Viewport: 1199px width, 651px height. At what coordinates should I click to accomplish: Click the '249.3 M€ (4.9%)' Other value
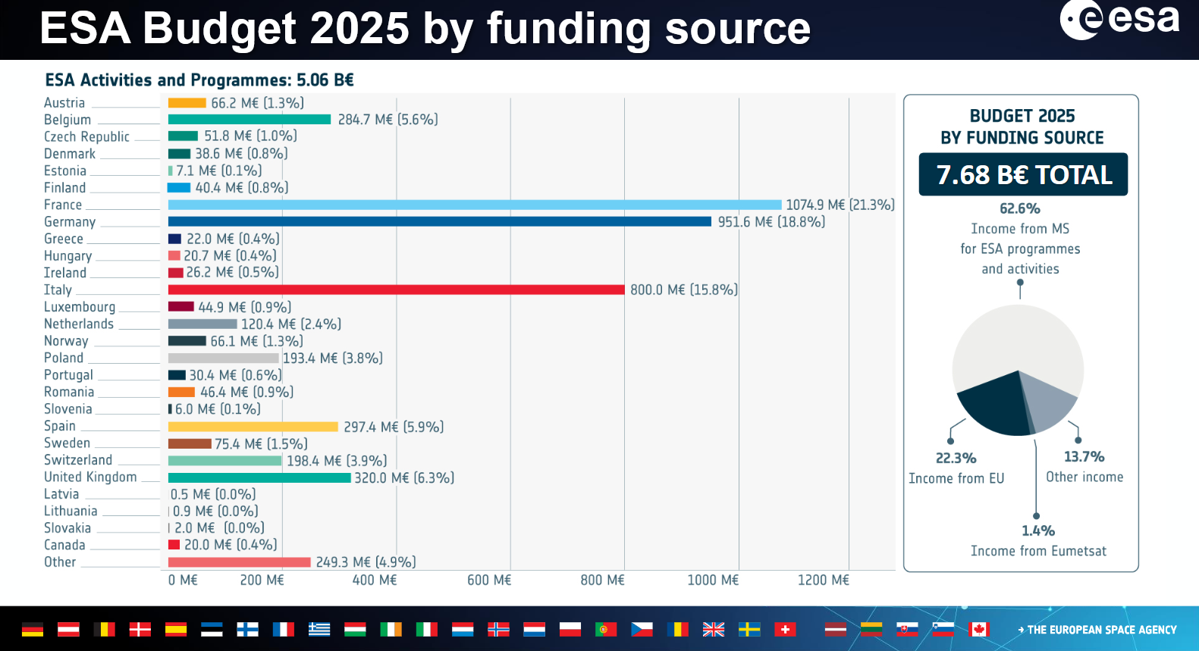[366, 562]
